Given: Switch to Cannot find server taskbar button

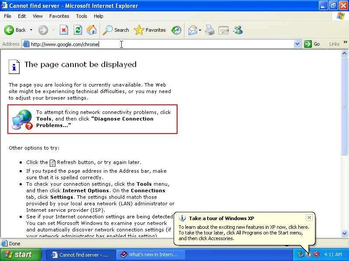Looking at the screenshot, I should 81,255.
